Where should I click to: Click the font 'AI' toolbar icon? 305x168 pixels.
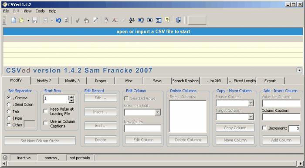click(115, 20)
